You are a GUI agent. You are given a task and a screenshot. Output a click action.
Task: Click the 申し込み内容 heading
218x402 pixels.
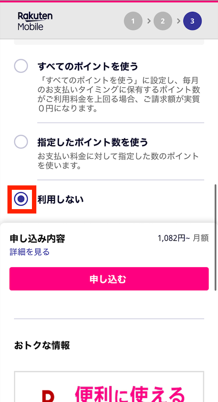37,239
